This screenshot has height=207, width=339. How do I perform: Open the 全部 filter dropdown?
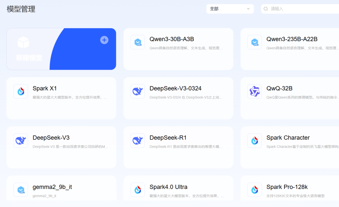click(x=230, y=9)
